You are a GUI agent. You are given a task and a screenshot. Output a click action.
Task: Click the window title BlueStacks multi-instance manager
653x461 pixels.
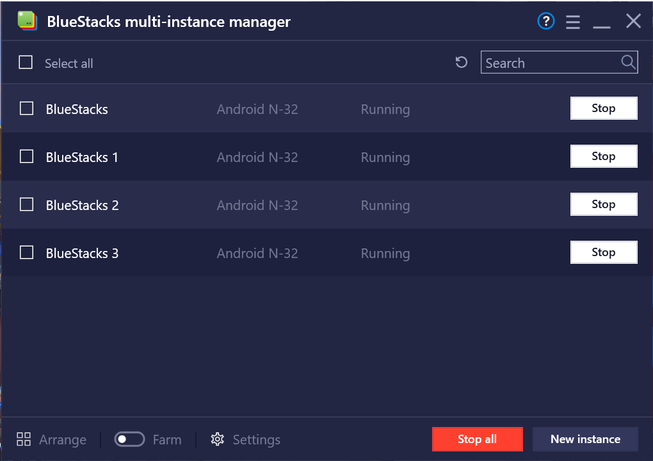[x=168, y=21]
